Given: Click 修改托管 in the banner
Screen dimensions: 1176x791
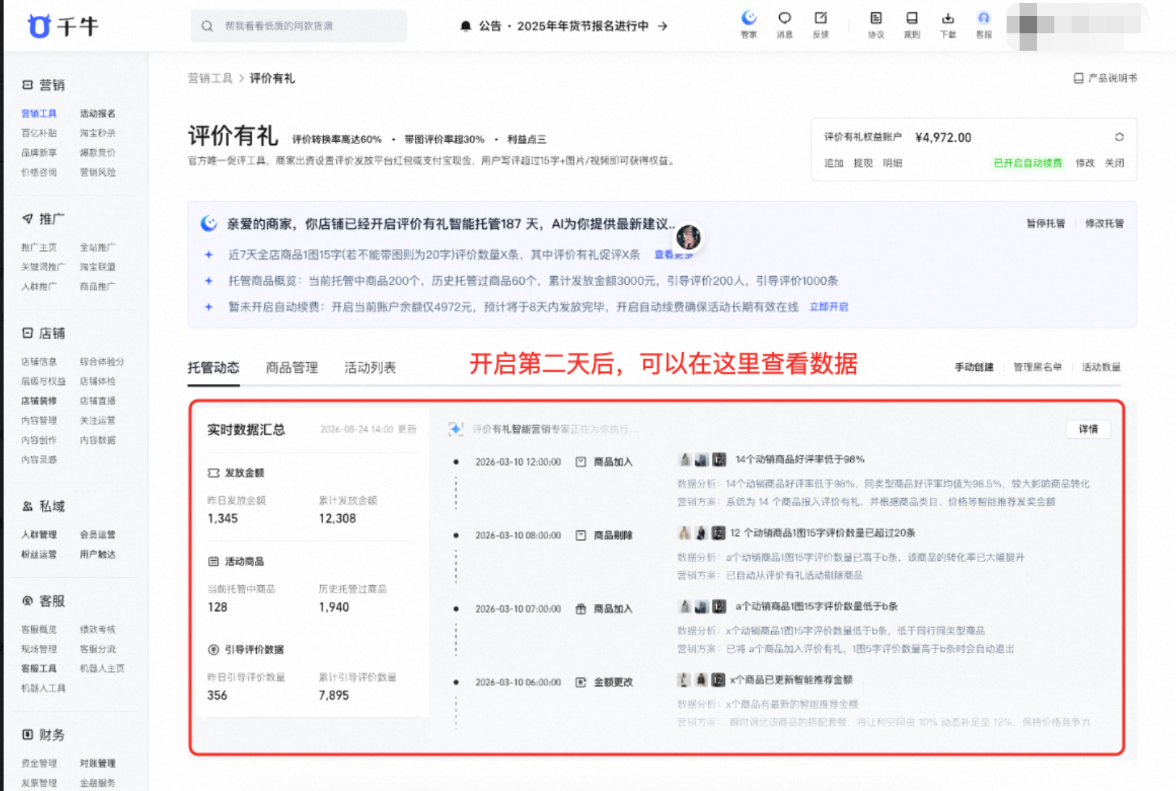Looking at the screenshot, I should point(1104,223).
